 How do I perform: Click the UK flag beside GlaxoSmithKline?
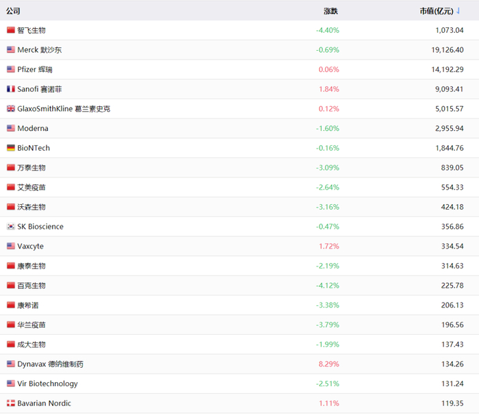click(x=11, y=109)
